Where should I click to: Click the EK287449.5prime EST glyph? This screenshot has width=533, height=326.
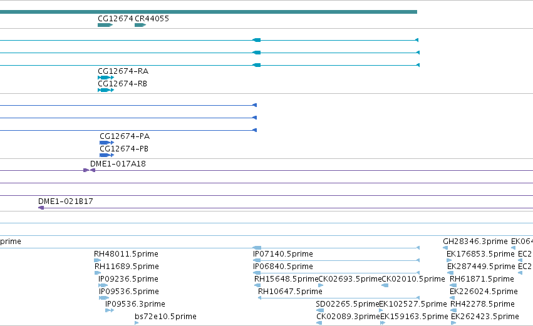click(450, 273)
